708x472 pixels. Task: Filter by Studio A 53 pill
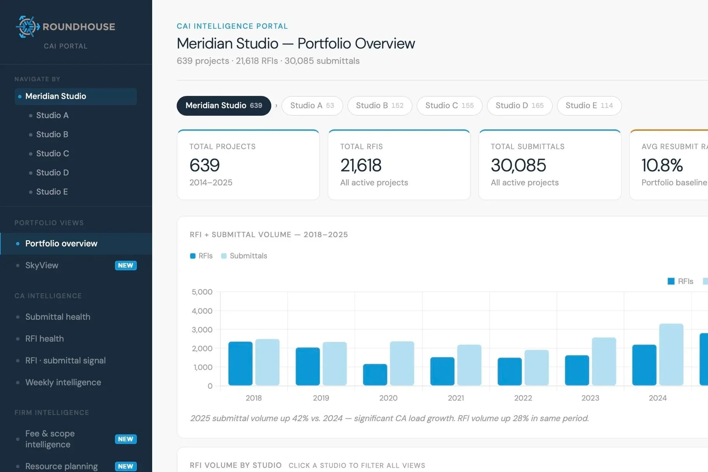[312, 106]
